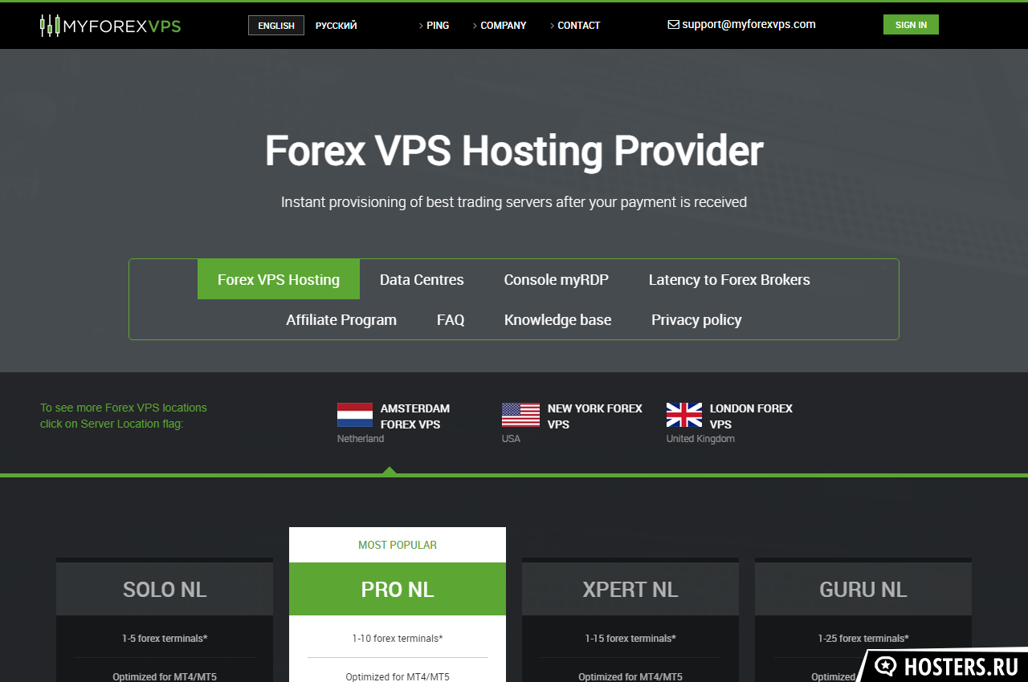Open the Affiliate Program tab
1028x682 pixels.
[x=341, y=319]
